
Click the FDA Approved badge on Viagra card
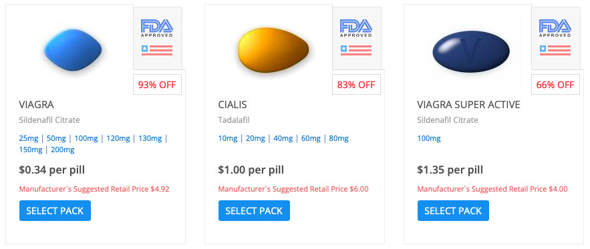click(157, 28)
